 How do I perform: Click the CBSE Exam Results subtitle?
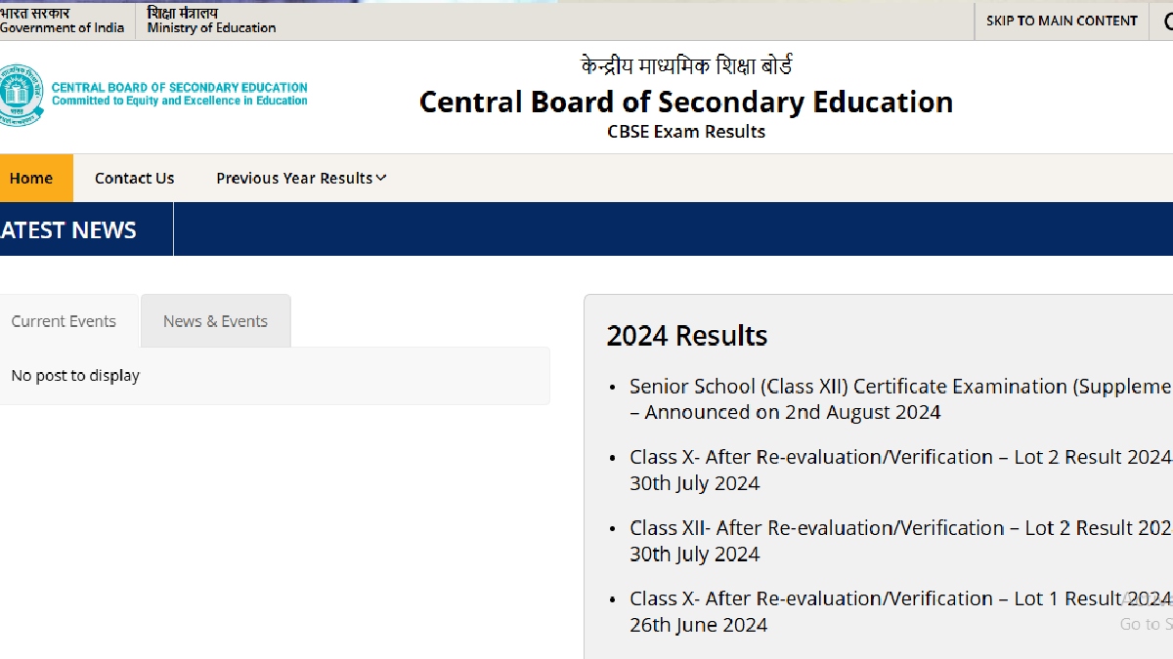pyautogui.click(x=685, y=132)
